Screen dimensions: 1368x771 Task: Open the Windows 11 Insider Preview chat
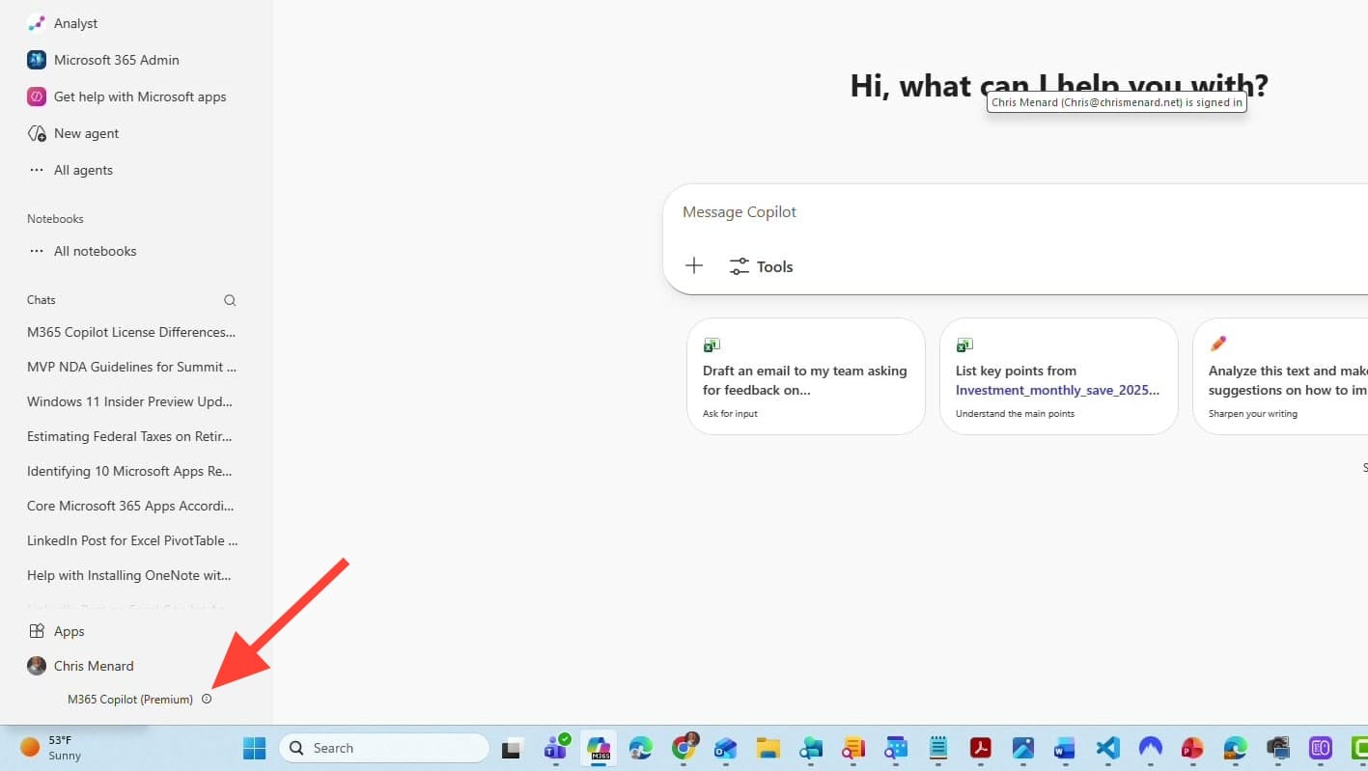coord(128,401)
